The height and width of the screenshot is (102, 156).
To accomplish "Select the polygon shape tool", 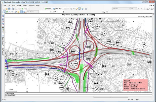I will pos(104,12).
